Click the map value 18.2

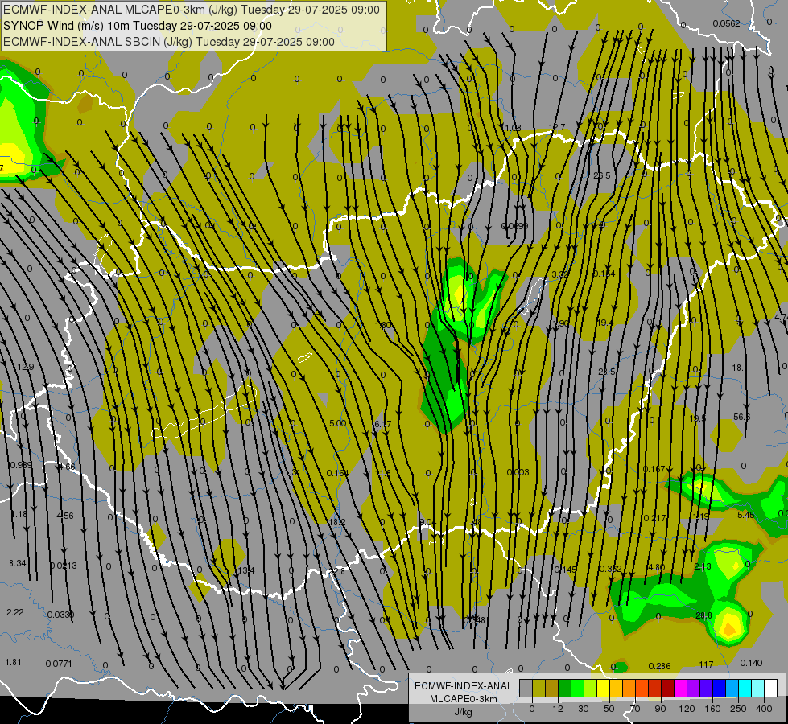click(x=337, y=523)
